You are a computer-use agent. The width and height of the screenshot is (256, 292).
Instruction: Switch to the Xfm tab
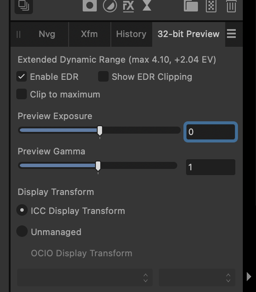click(89, 34)
